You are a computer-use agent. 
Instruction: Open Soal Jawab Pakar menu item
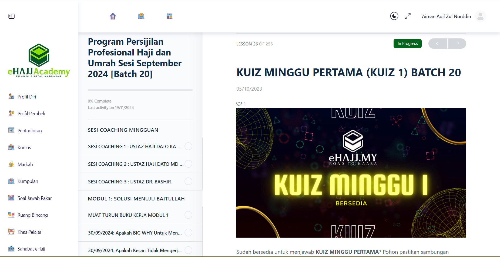pyautogui.click(x=35, y=198)
